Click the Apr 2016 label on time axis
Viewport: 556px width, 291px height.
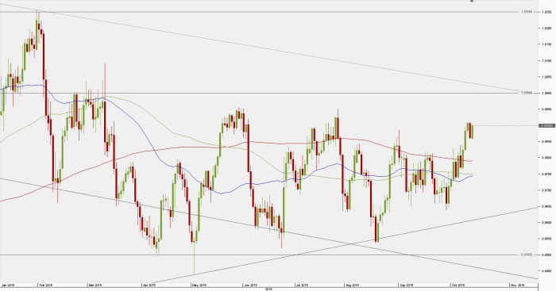coord(149,285)
